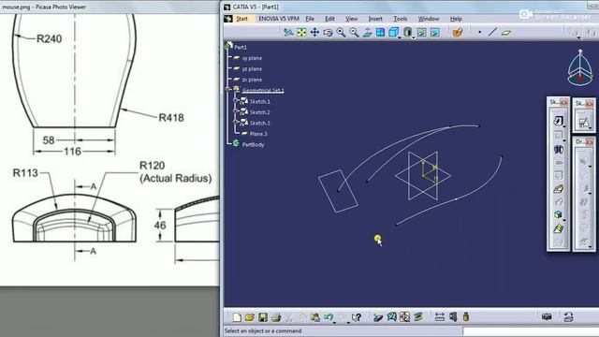Select Plane.3 in specification tree
This screenshot has width=599, height=337.
[258, 134]
